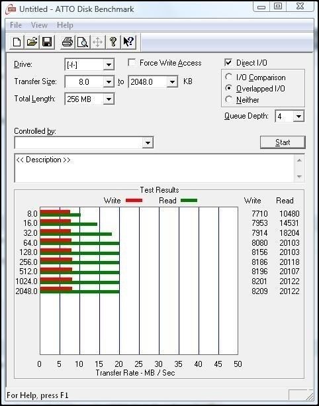Click write value 8209

click(x=259, y=291)
